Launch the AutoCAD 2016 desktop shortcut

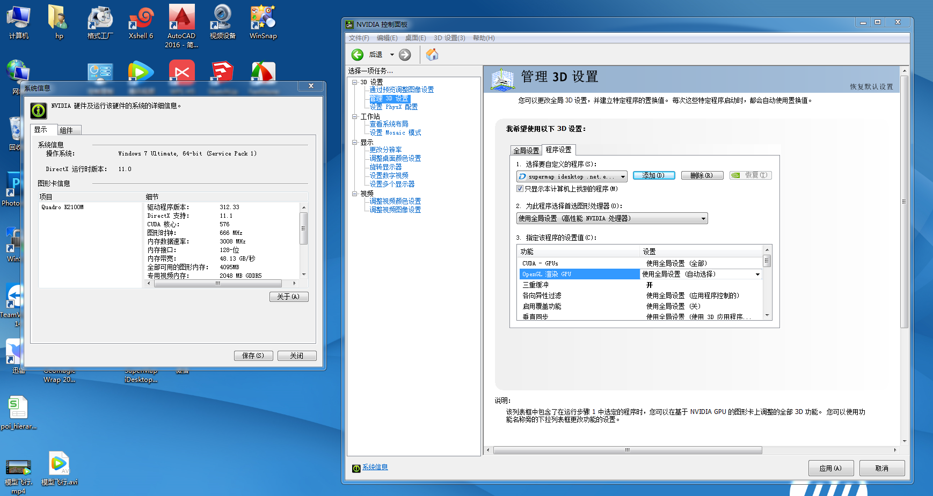[181, 26]
